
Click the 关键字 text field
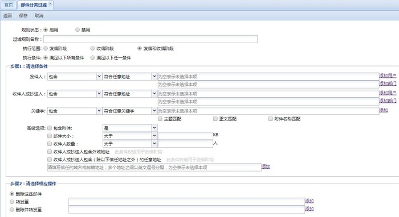[x=268, y=111]
